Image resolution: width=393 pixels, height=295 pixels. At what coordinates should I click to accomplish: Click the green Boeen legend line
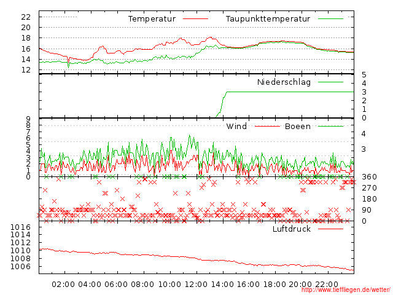coord(330,126)
